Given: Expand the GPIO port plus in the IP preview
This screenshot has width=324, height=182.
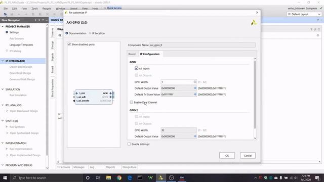Looking at the screenshot, I should [110, 93].
